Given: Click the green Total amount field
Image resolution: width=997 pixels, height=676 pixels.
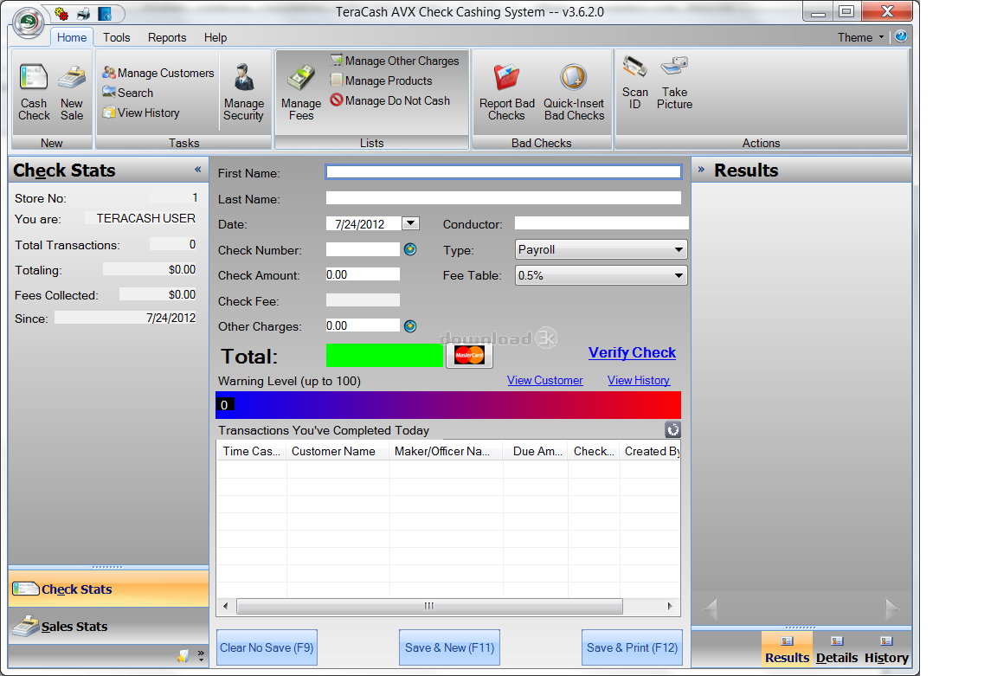Looking at the screenshot, I should (384, 356).
